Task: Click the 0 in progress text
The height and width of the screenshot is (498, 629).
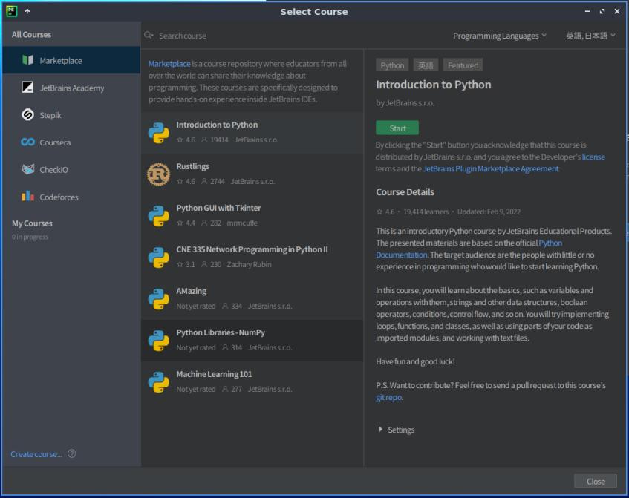Action: [30, 237]
